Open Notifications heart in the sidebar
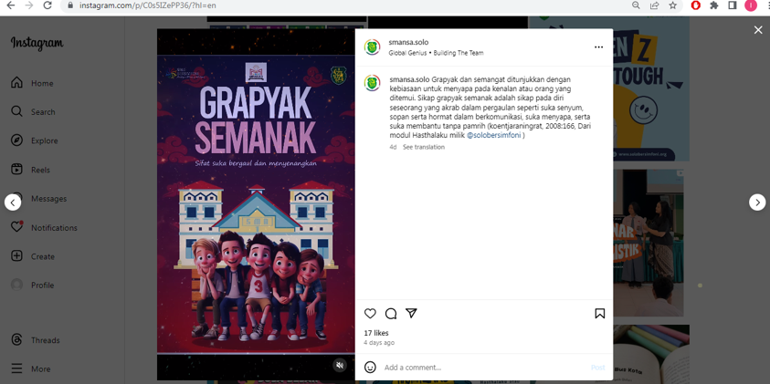 point(16,227)
